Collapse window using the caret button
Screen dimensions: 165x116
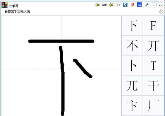coord(160,5)
